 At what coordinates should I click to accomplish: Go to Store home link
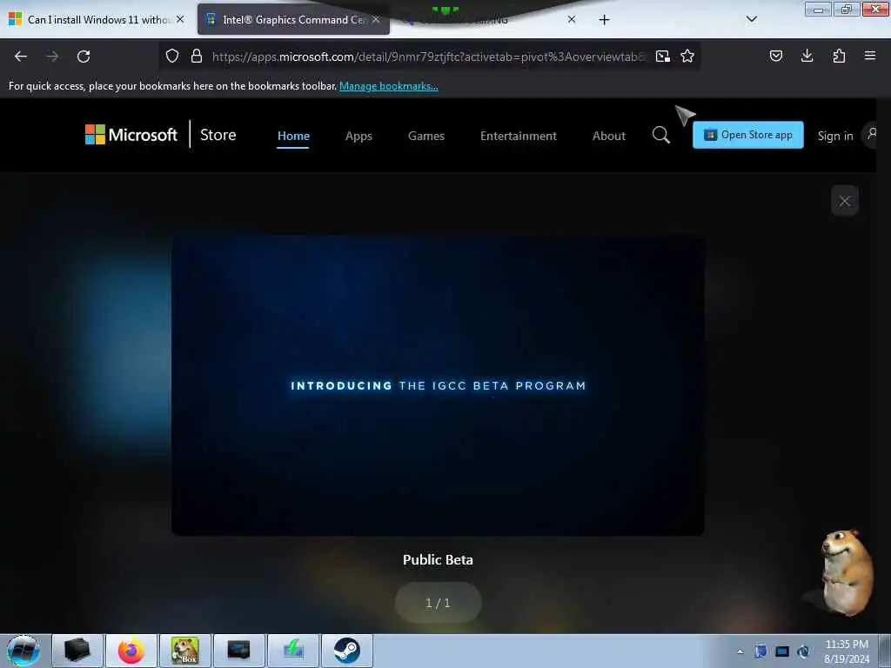(x=218, y=135)
